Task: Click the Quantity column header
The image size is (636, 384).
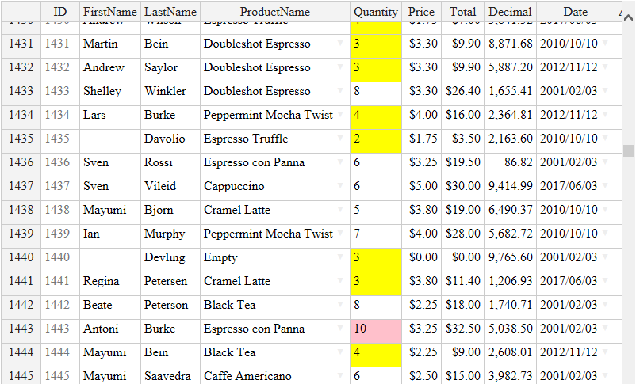Action: (x=376, y=12)
